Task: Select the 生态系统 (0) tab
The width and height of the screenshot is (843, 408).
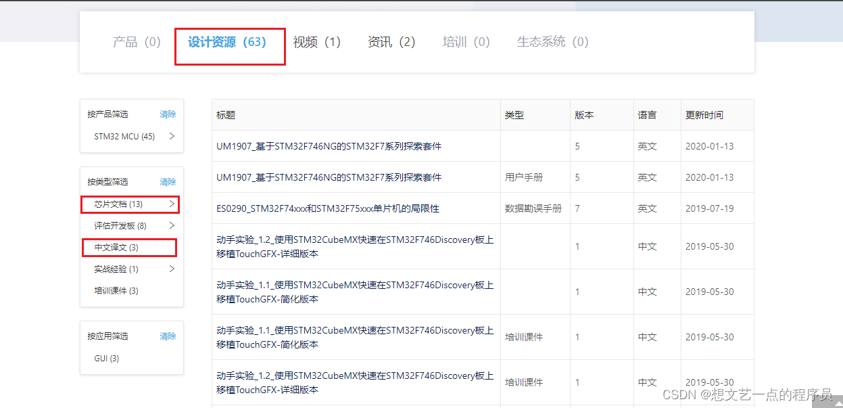Action: [552, 42]
